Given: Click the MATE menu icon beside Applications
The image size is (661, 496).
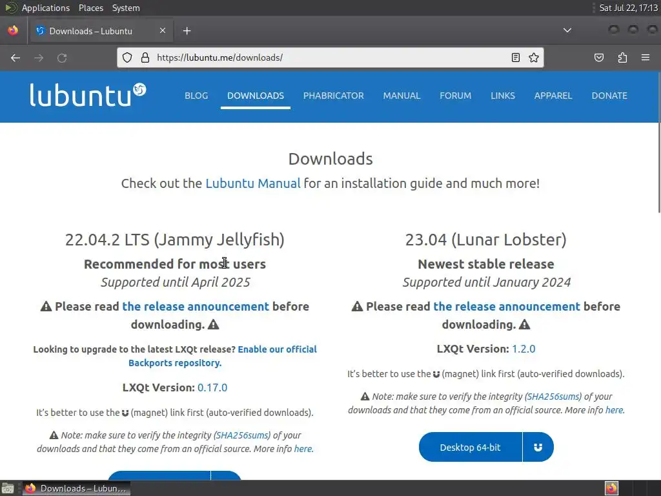Looking at the screenshot, I should coord(10,8).
